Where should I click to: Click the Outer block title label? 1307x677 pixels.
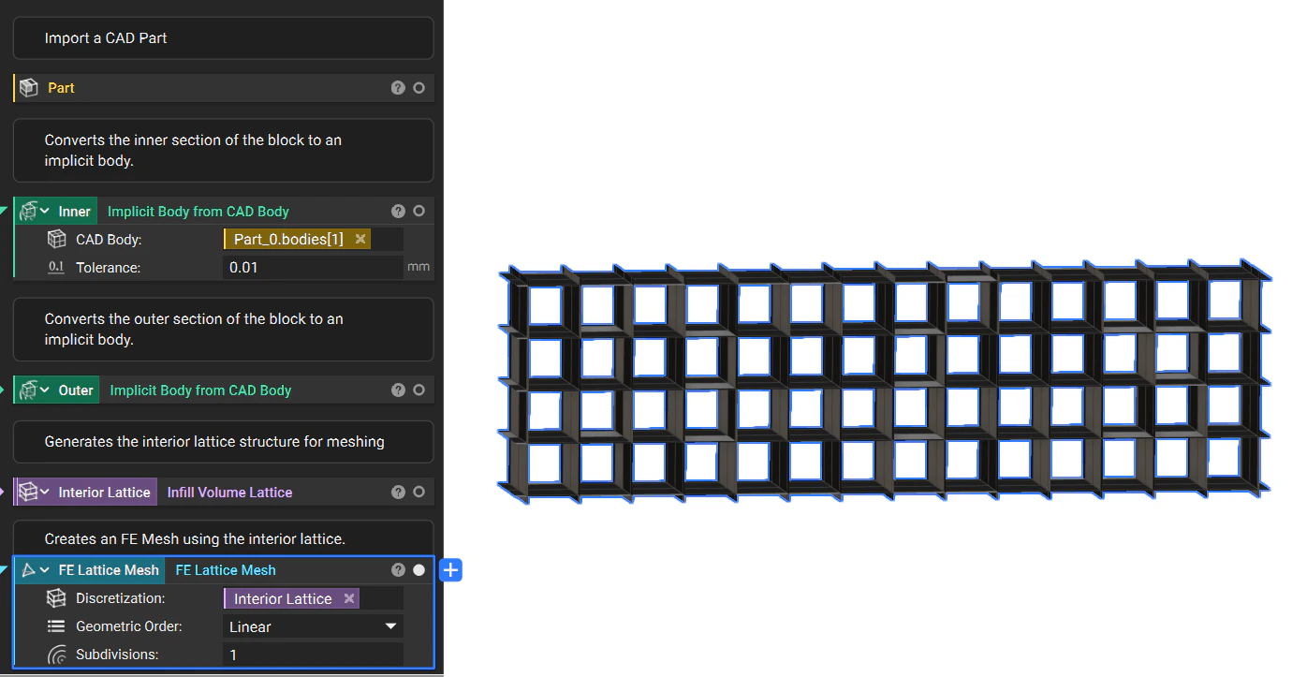click(75, 390)
